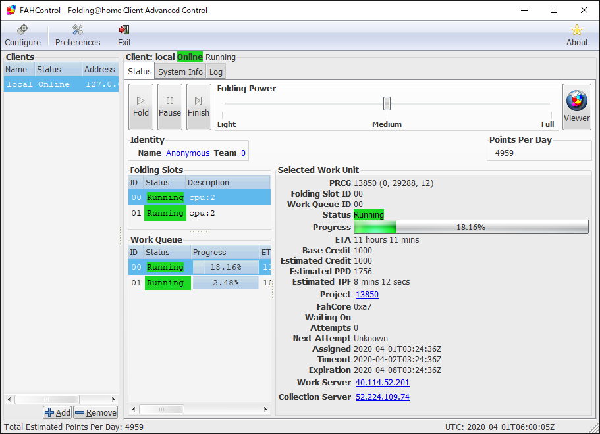This screenshot has height=434, width=600.
Task: Select work queue row at 2.48%
Action: click(200, 283)
